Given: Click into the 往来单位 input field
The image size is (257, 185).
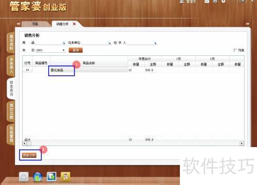Looking at the screenshot, I should [x=95, y=43].
